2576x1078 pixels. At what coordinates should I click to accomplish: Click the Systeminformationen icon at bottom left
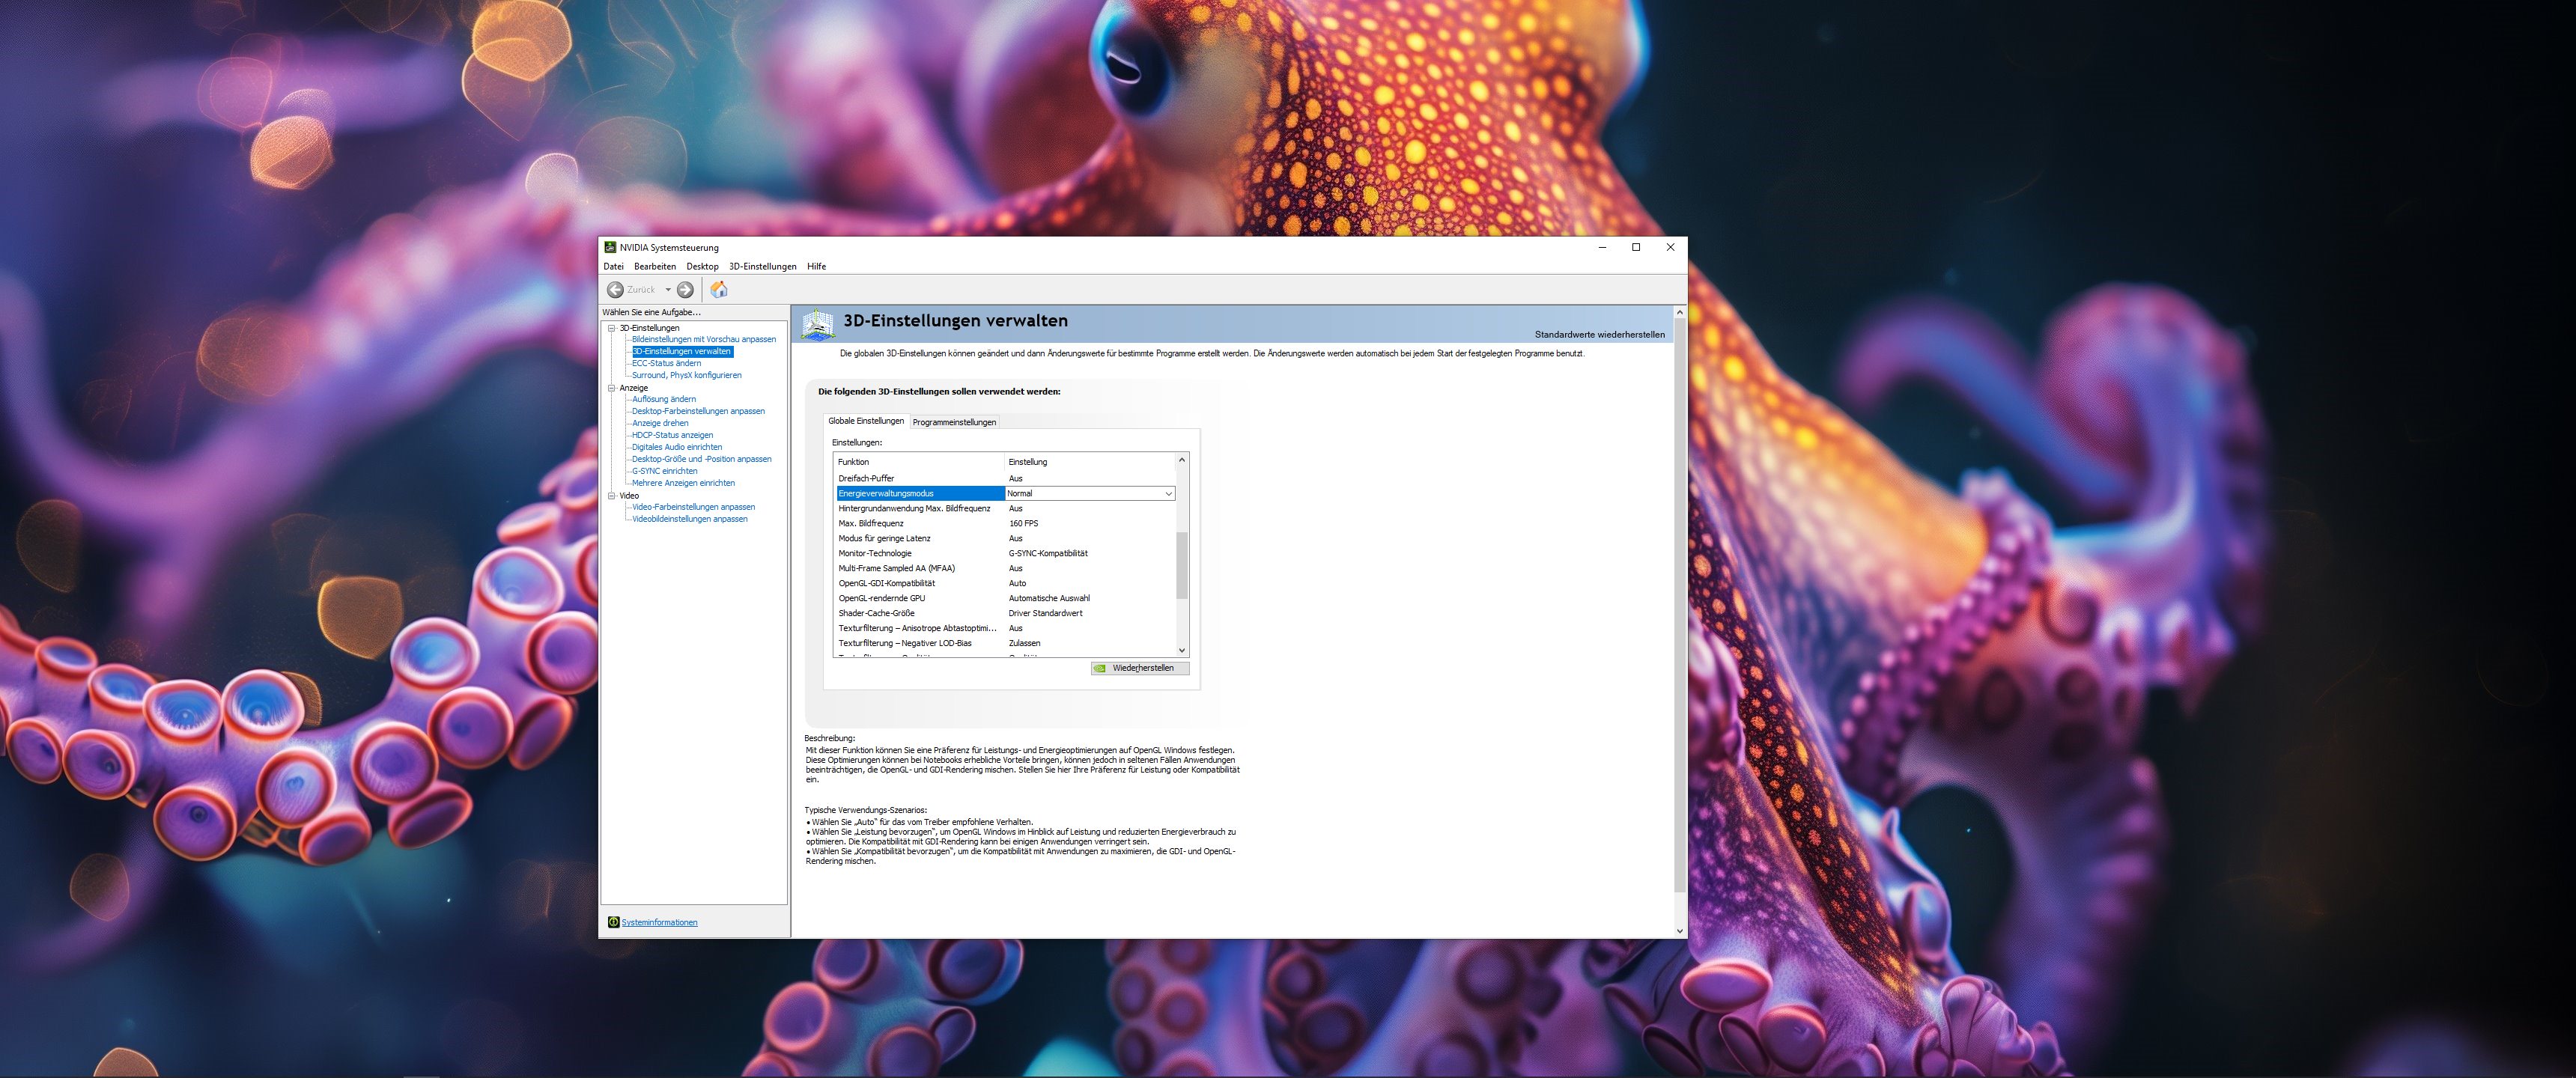[613, 922]
